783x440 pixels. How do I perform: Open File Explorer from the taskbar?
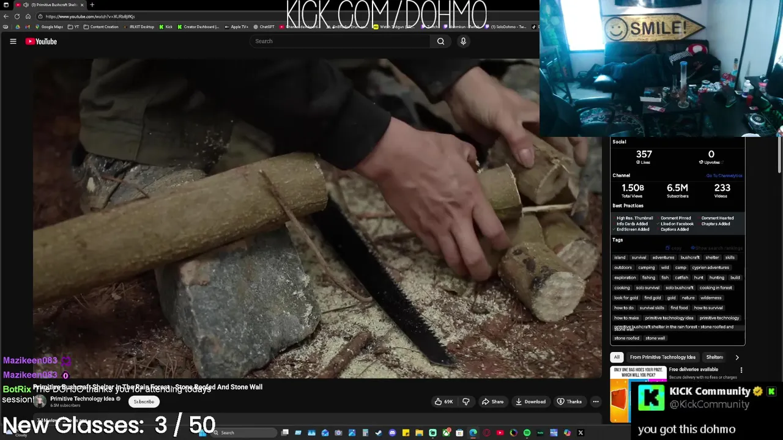click(419, 433)
